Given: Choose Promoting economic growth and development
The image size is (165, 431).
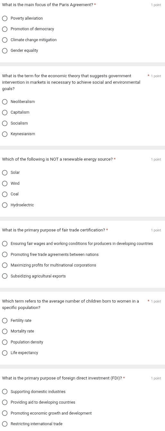Looking at the screenshot, I should coord(5,413).
